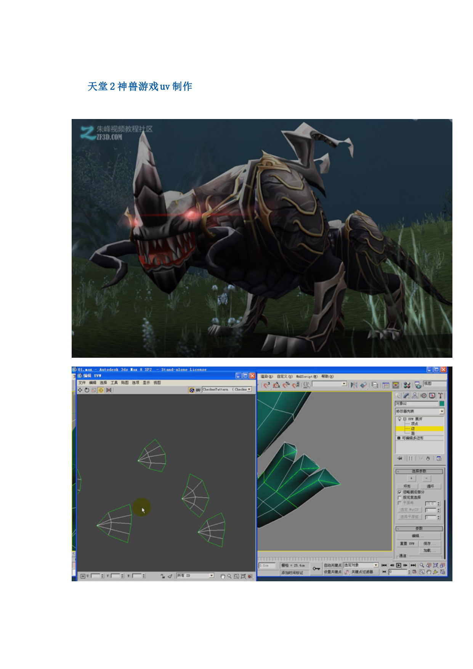Viewport: 473px width, 669px height.
Task: Click the Pan View hand in viewport controls
Action: 429,572
